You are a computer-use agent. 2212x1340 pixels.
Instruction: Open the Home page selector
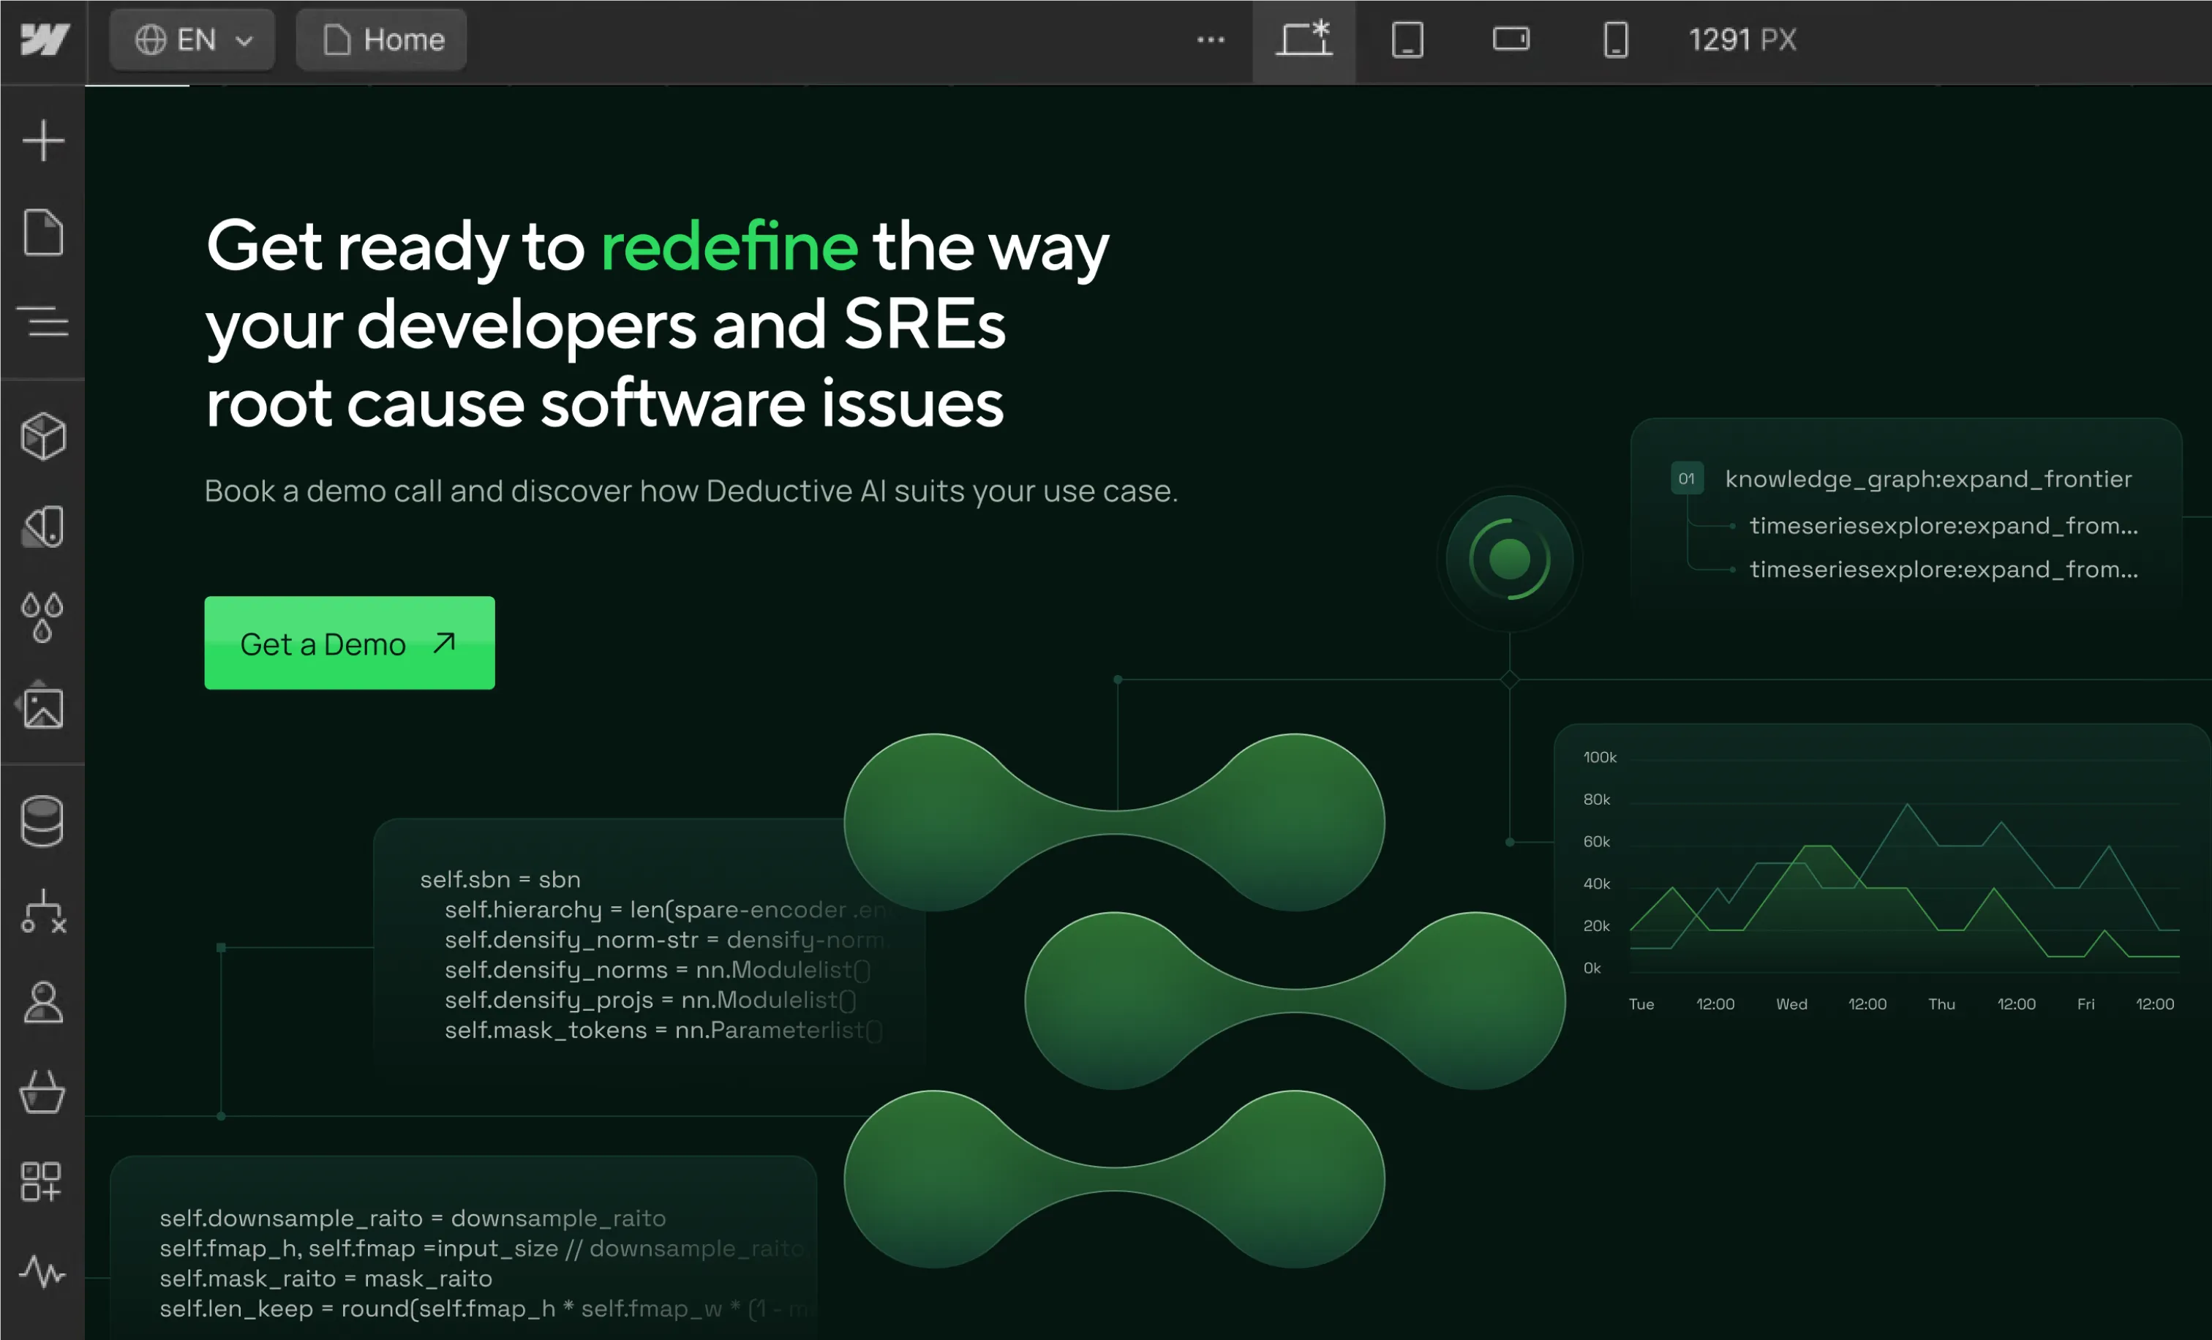click(382, 39)
